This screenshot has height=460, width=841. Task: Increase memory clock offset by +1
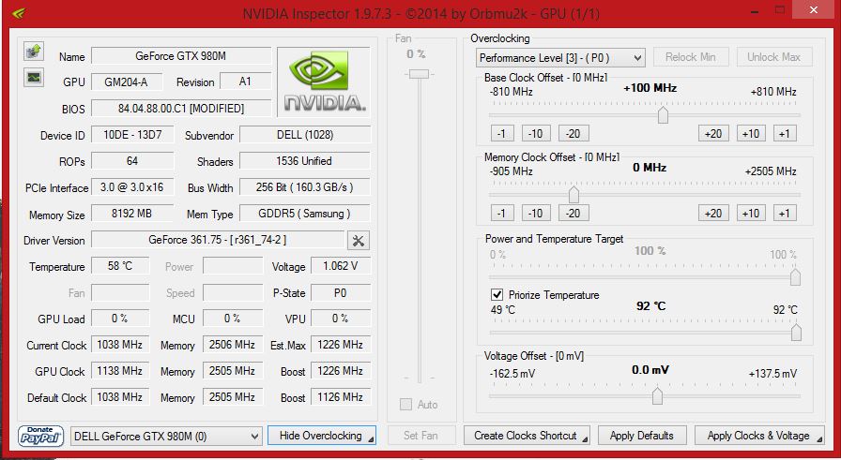[785, 213]
